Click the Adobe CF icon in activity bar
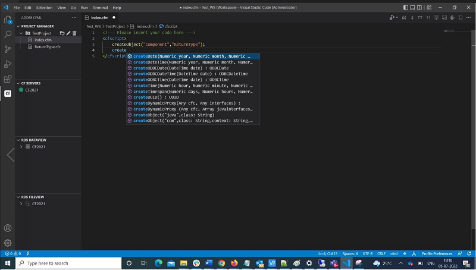Viewport: 476px width, 270px height. [x=8, y=93]
